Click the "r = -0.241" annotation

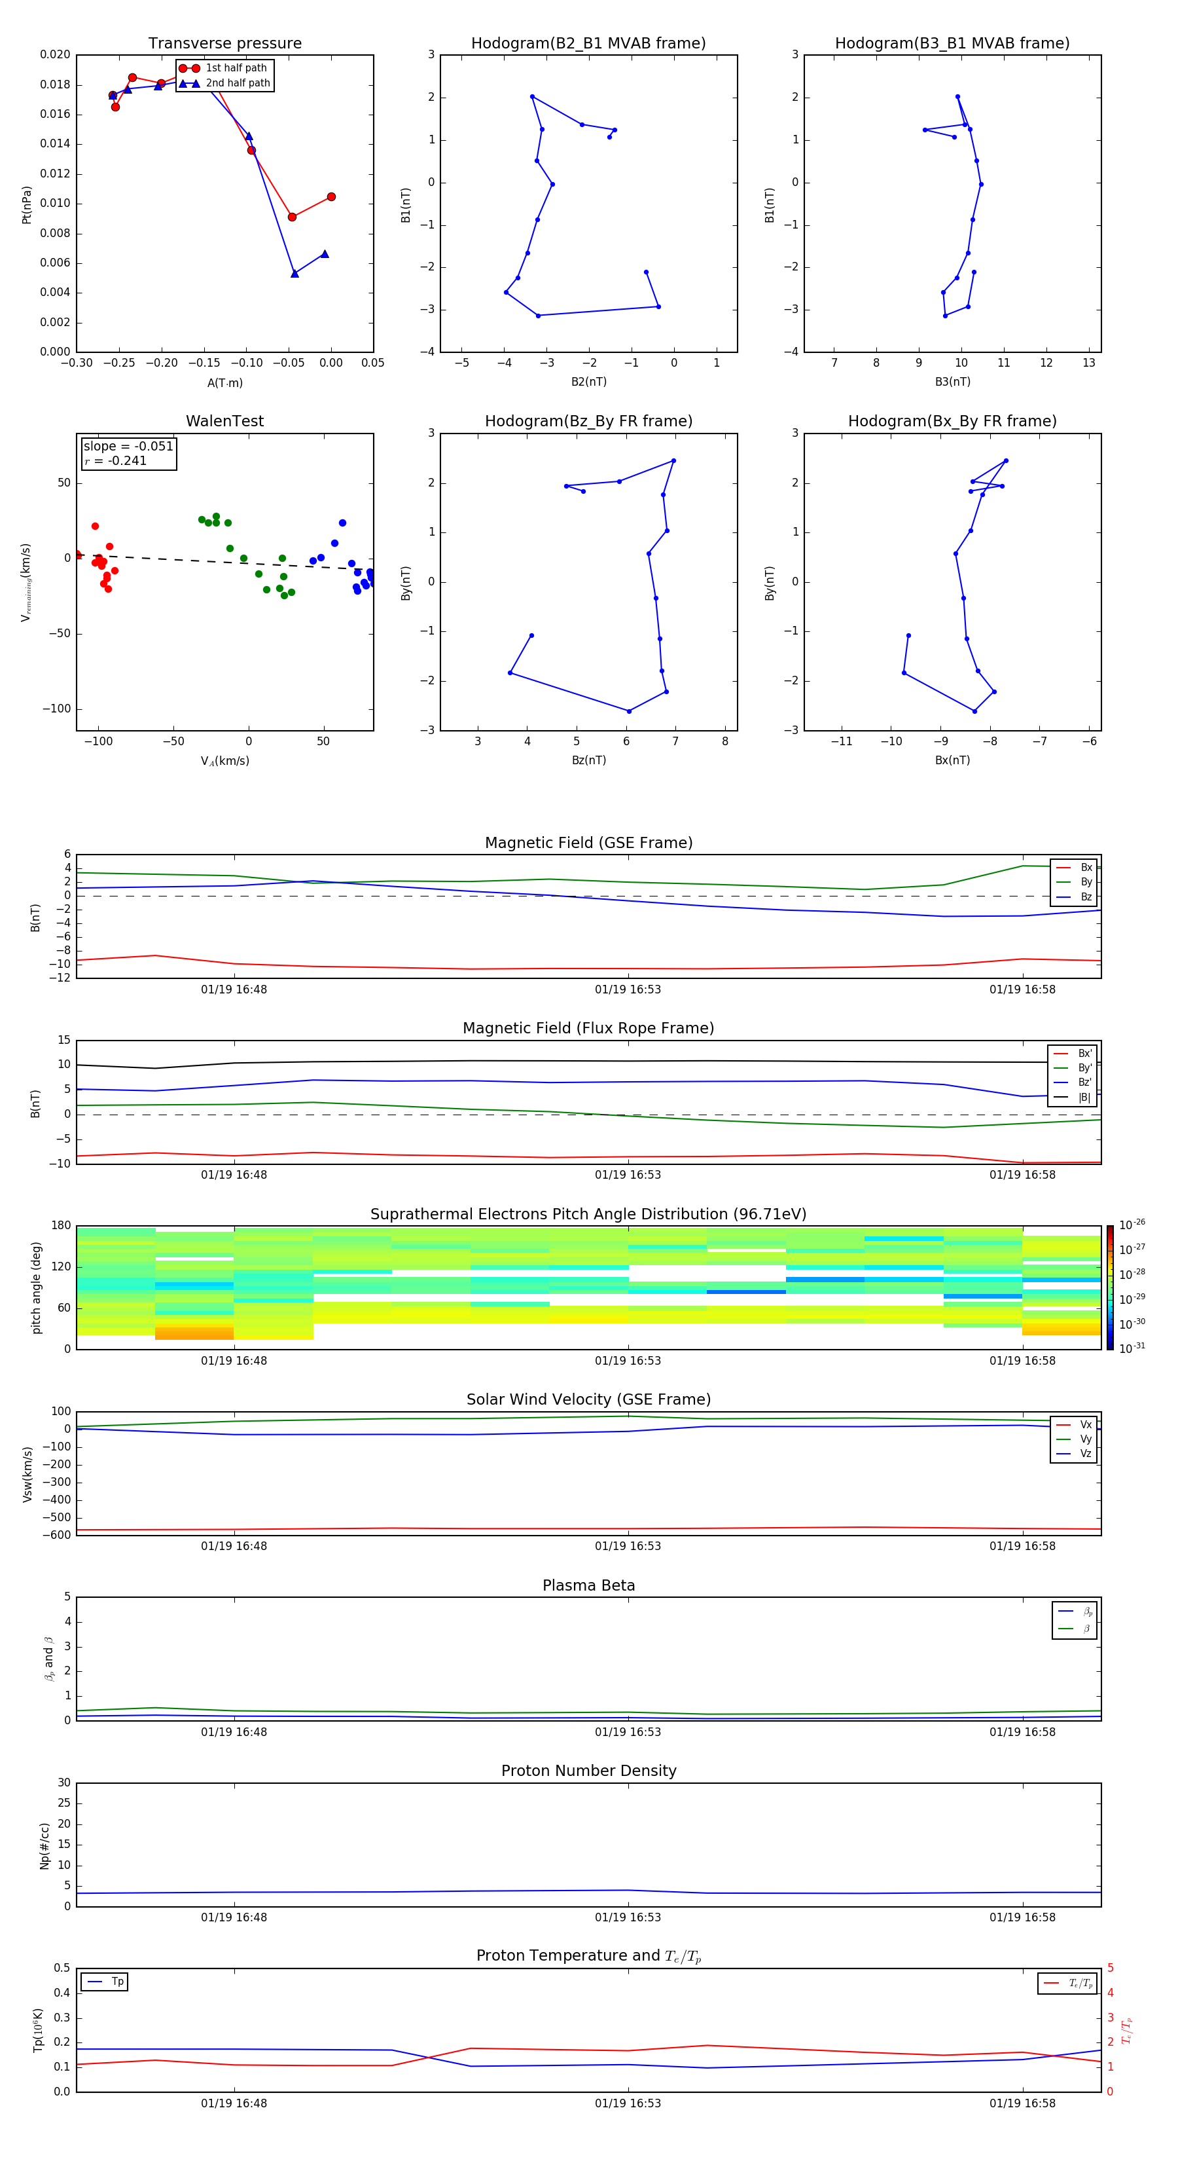pos(116,460)
